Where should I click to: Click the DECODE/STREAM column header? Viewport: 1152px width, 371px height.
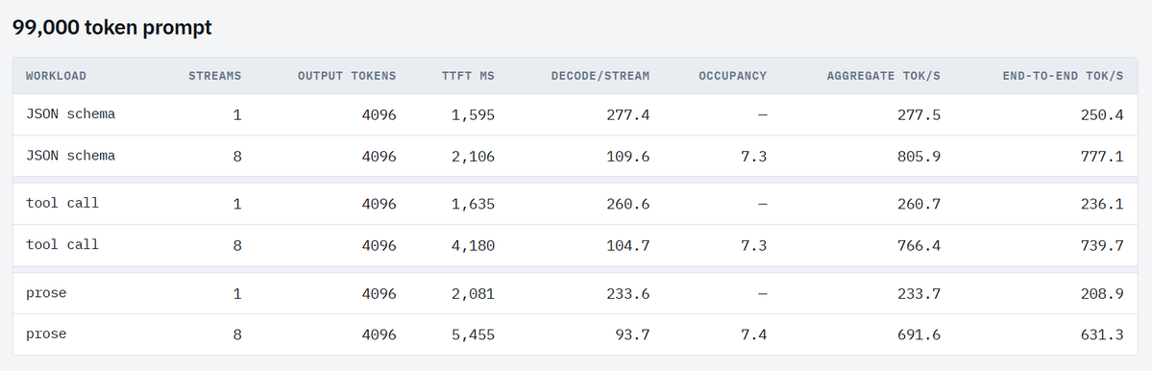[601, 76]
